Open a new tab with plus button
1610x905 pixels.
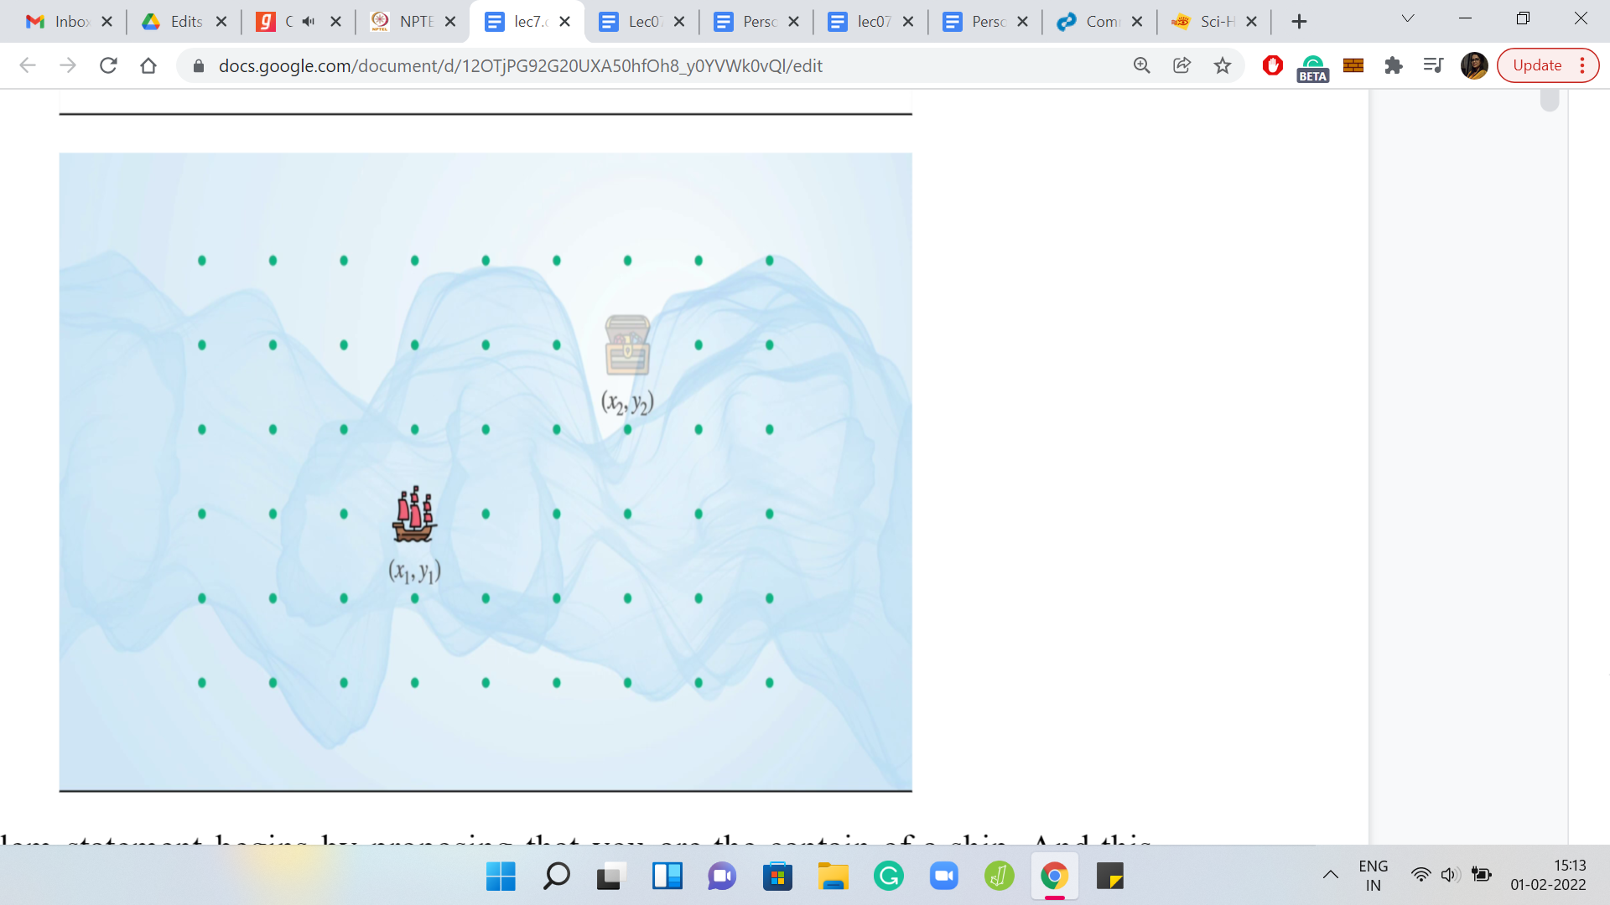(1299, 22)
